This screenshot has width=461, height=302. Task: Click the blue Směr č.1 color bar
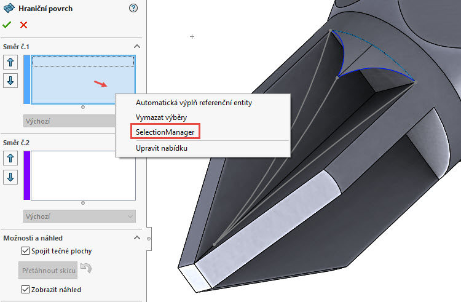click(27, 79)
